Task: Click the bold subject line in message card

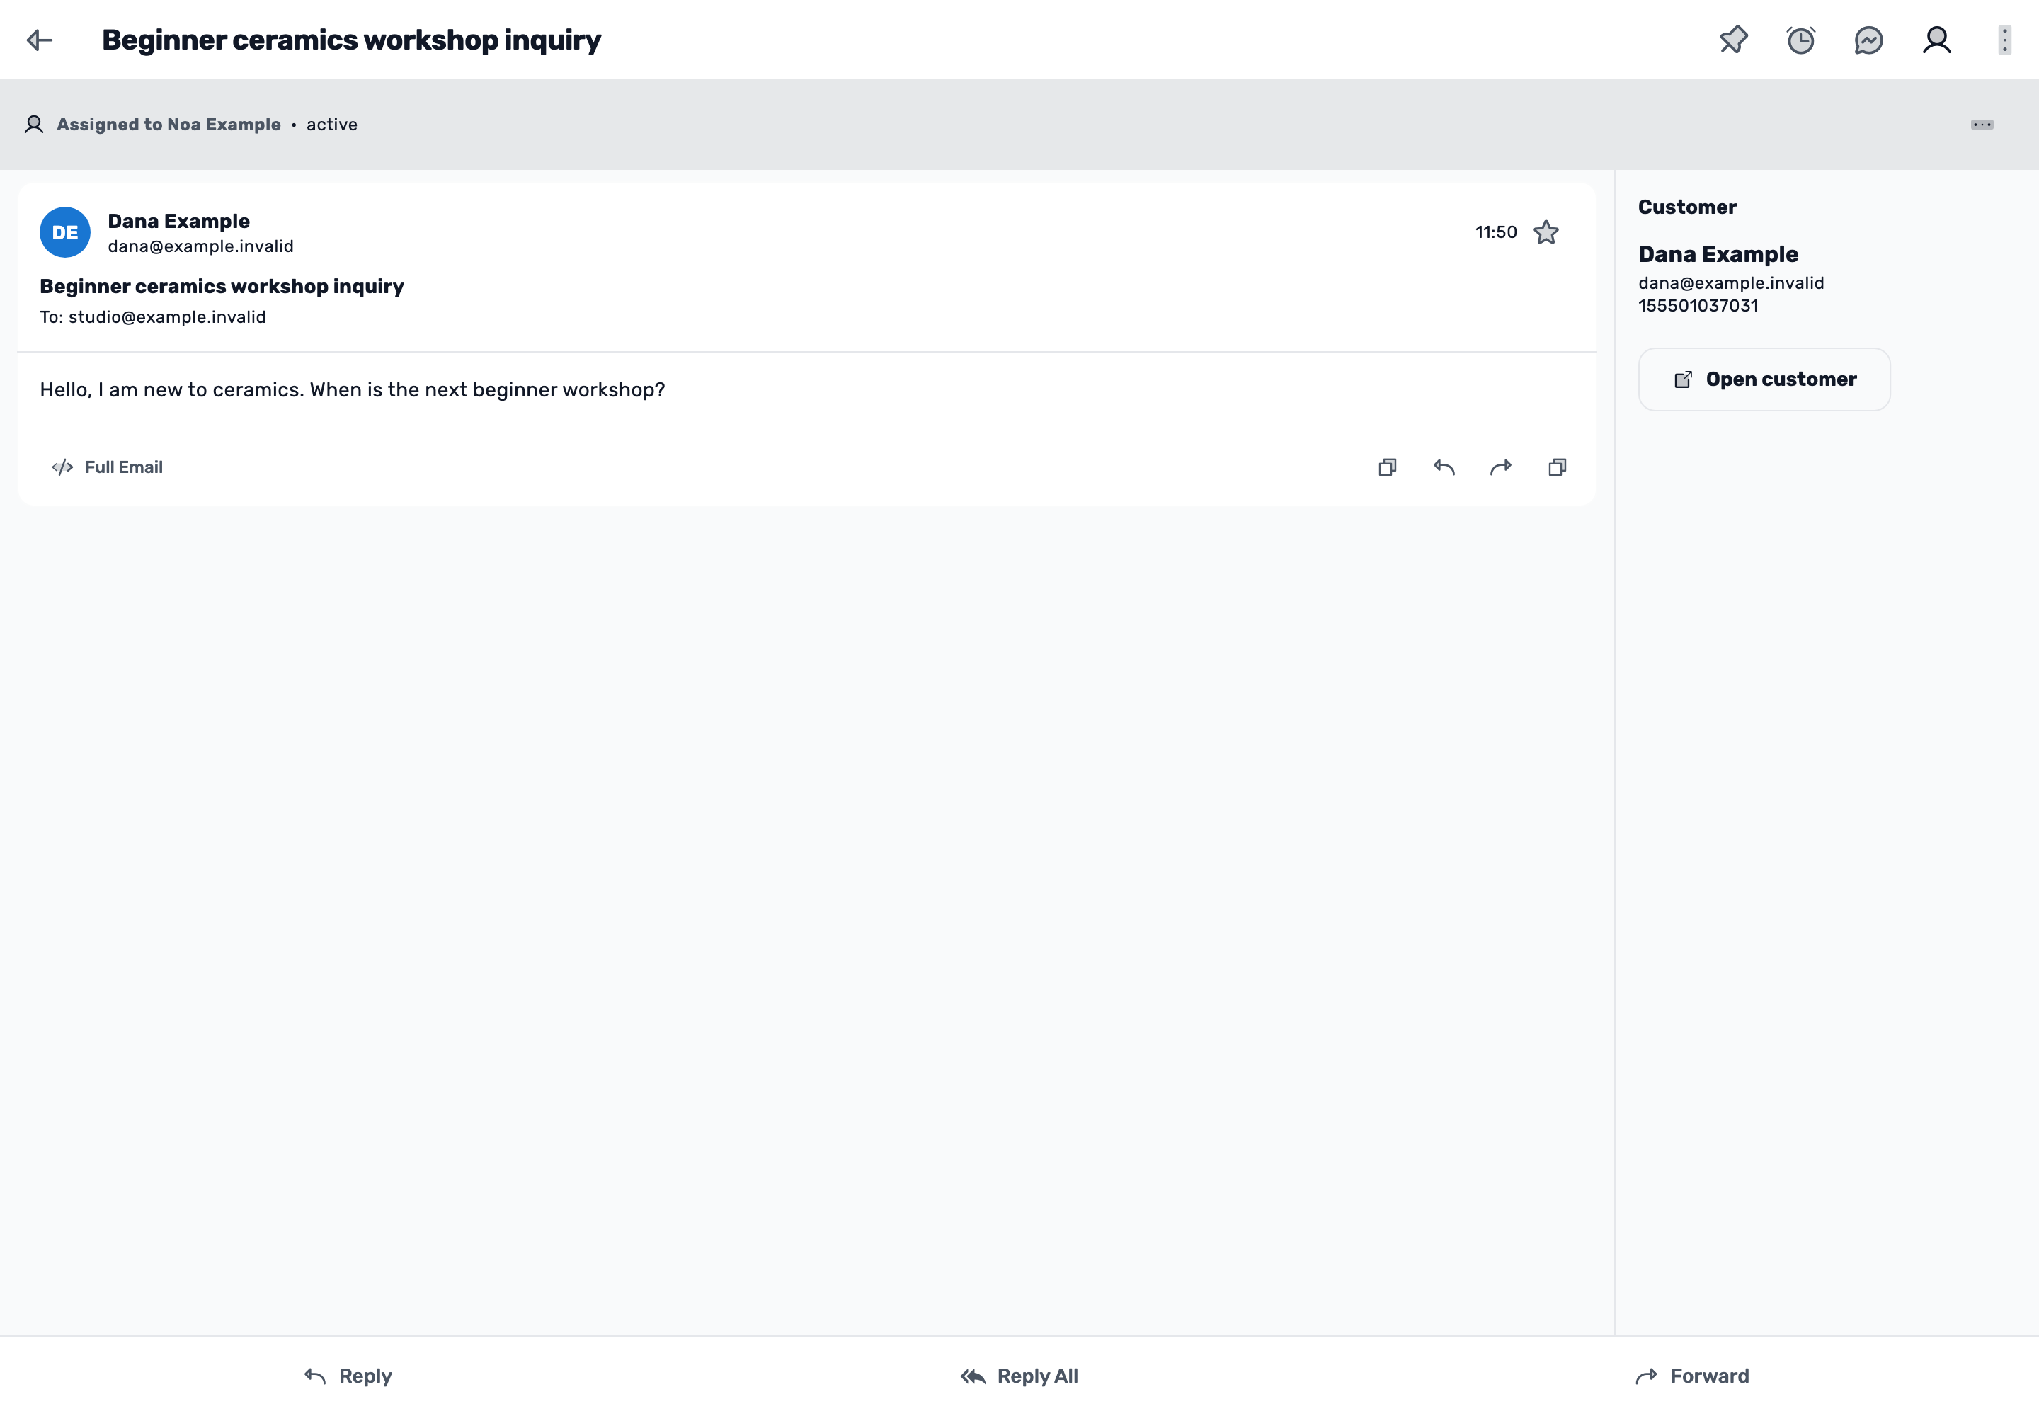Action: (x=222, y=286)
